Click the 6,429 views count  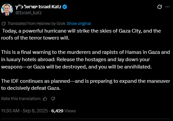point(57,111)
